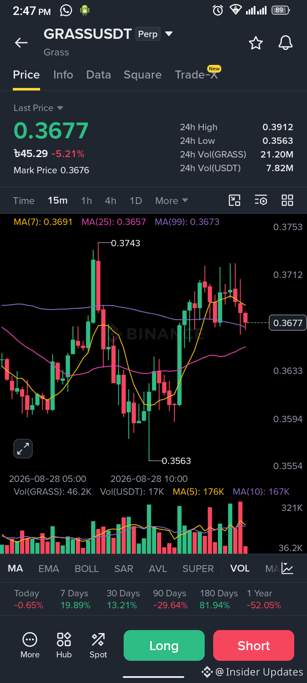This screenshot has width=307, height=683.
Task: Switch to the Info tab
Action: click(x=63, y=75)
